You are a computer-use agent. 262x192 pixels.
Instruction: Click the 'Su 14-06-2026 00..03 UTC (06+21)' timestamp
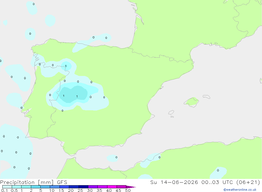coord(205,182)
